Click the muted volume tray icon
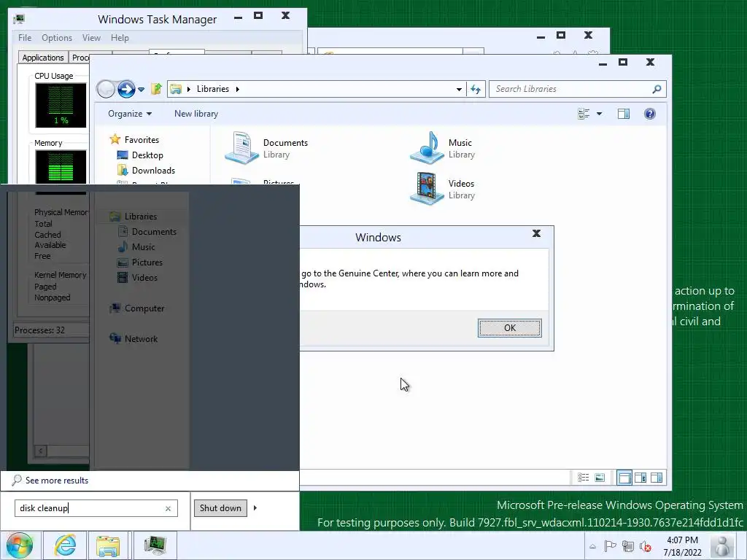 646,546
